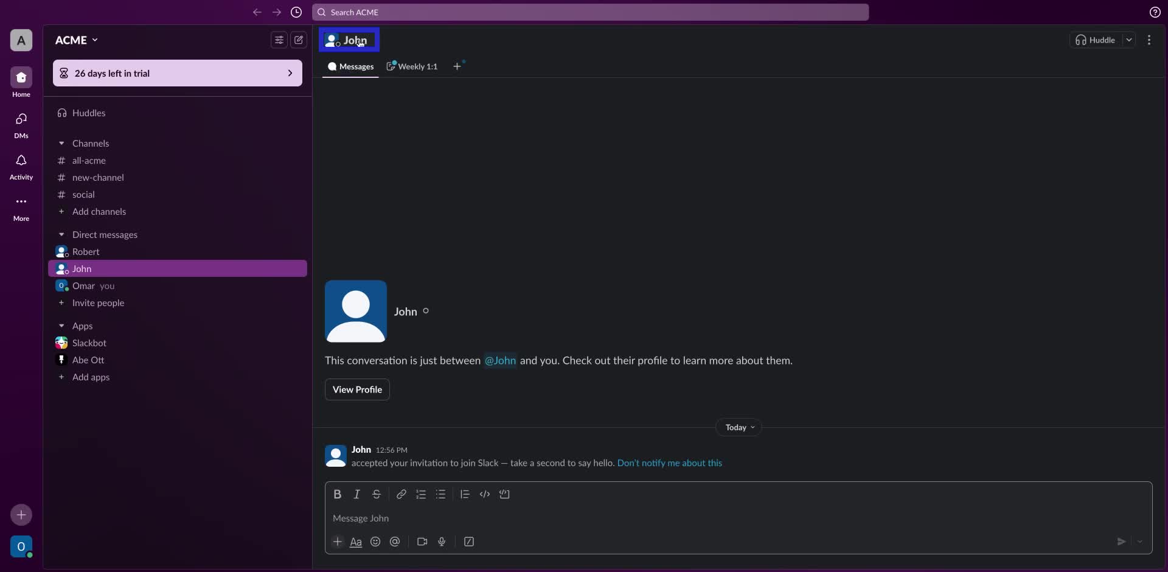1168x572 pixels.
Task: Open the ACME workspace menu
Action: 76,40
